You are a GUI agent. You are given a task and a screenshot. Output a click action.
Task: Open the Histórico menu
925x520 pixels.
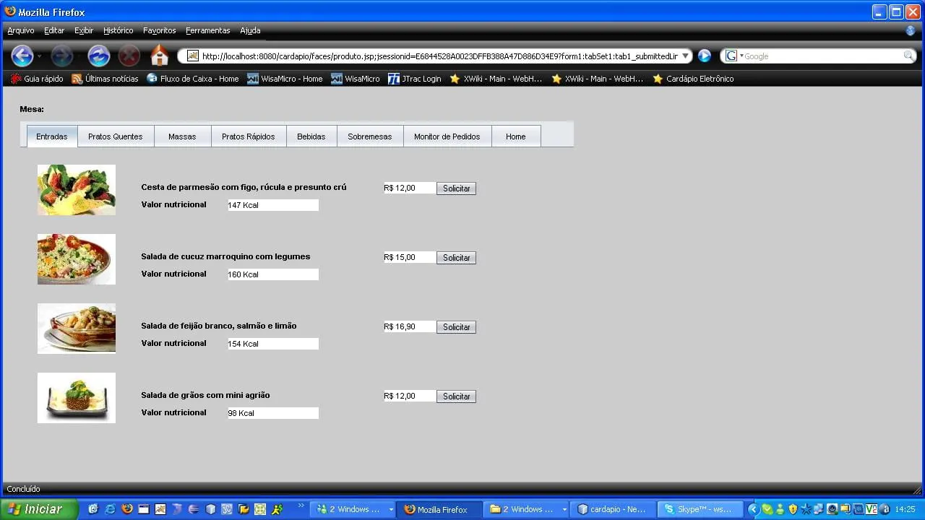point(119,30)
